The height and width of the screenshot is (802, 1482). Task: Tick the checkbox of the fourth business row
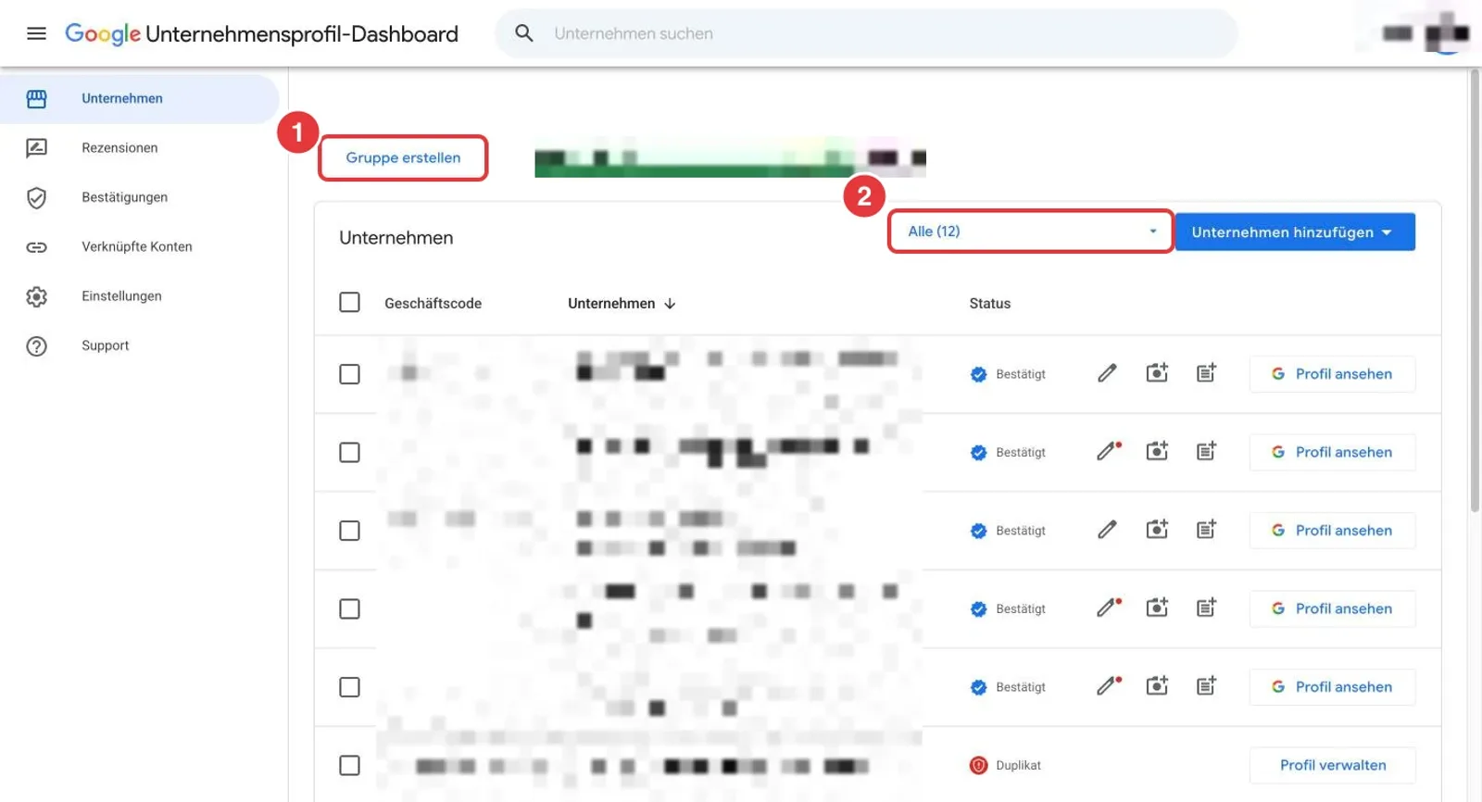pos(349,608)
